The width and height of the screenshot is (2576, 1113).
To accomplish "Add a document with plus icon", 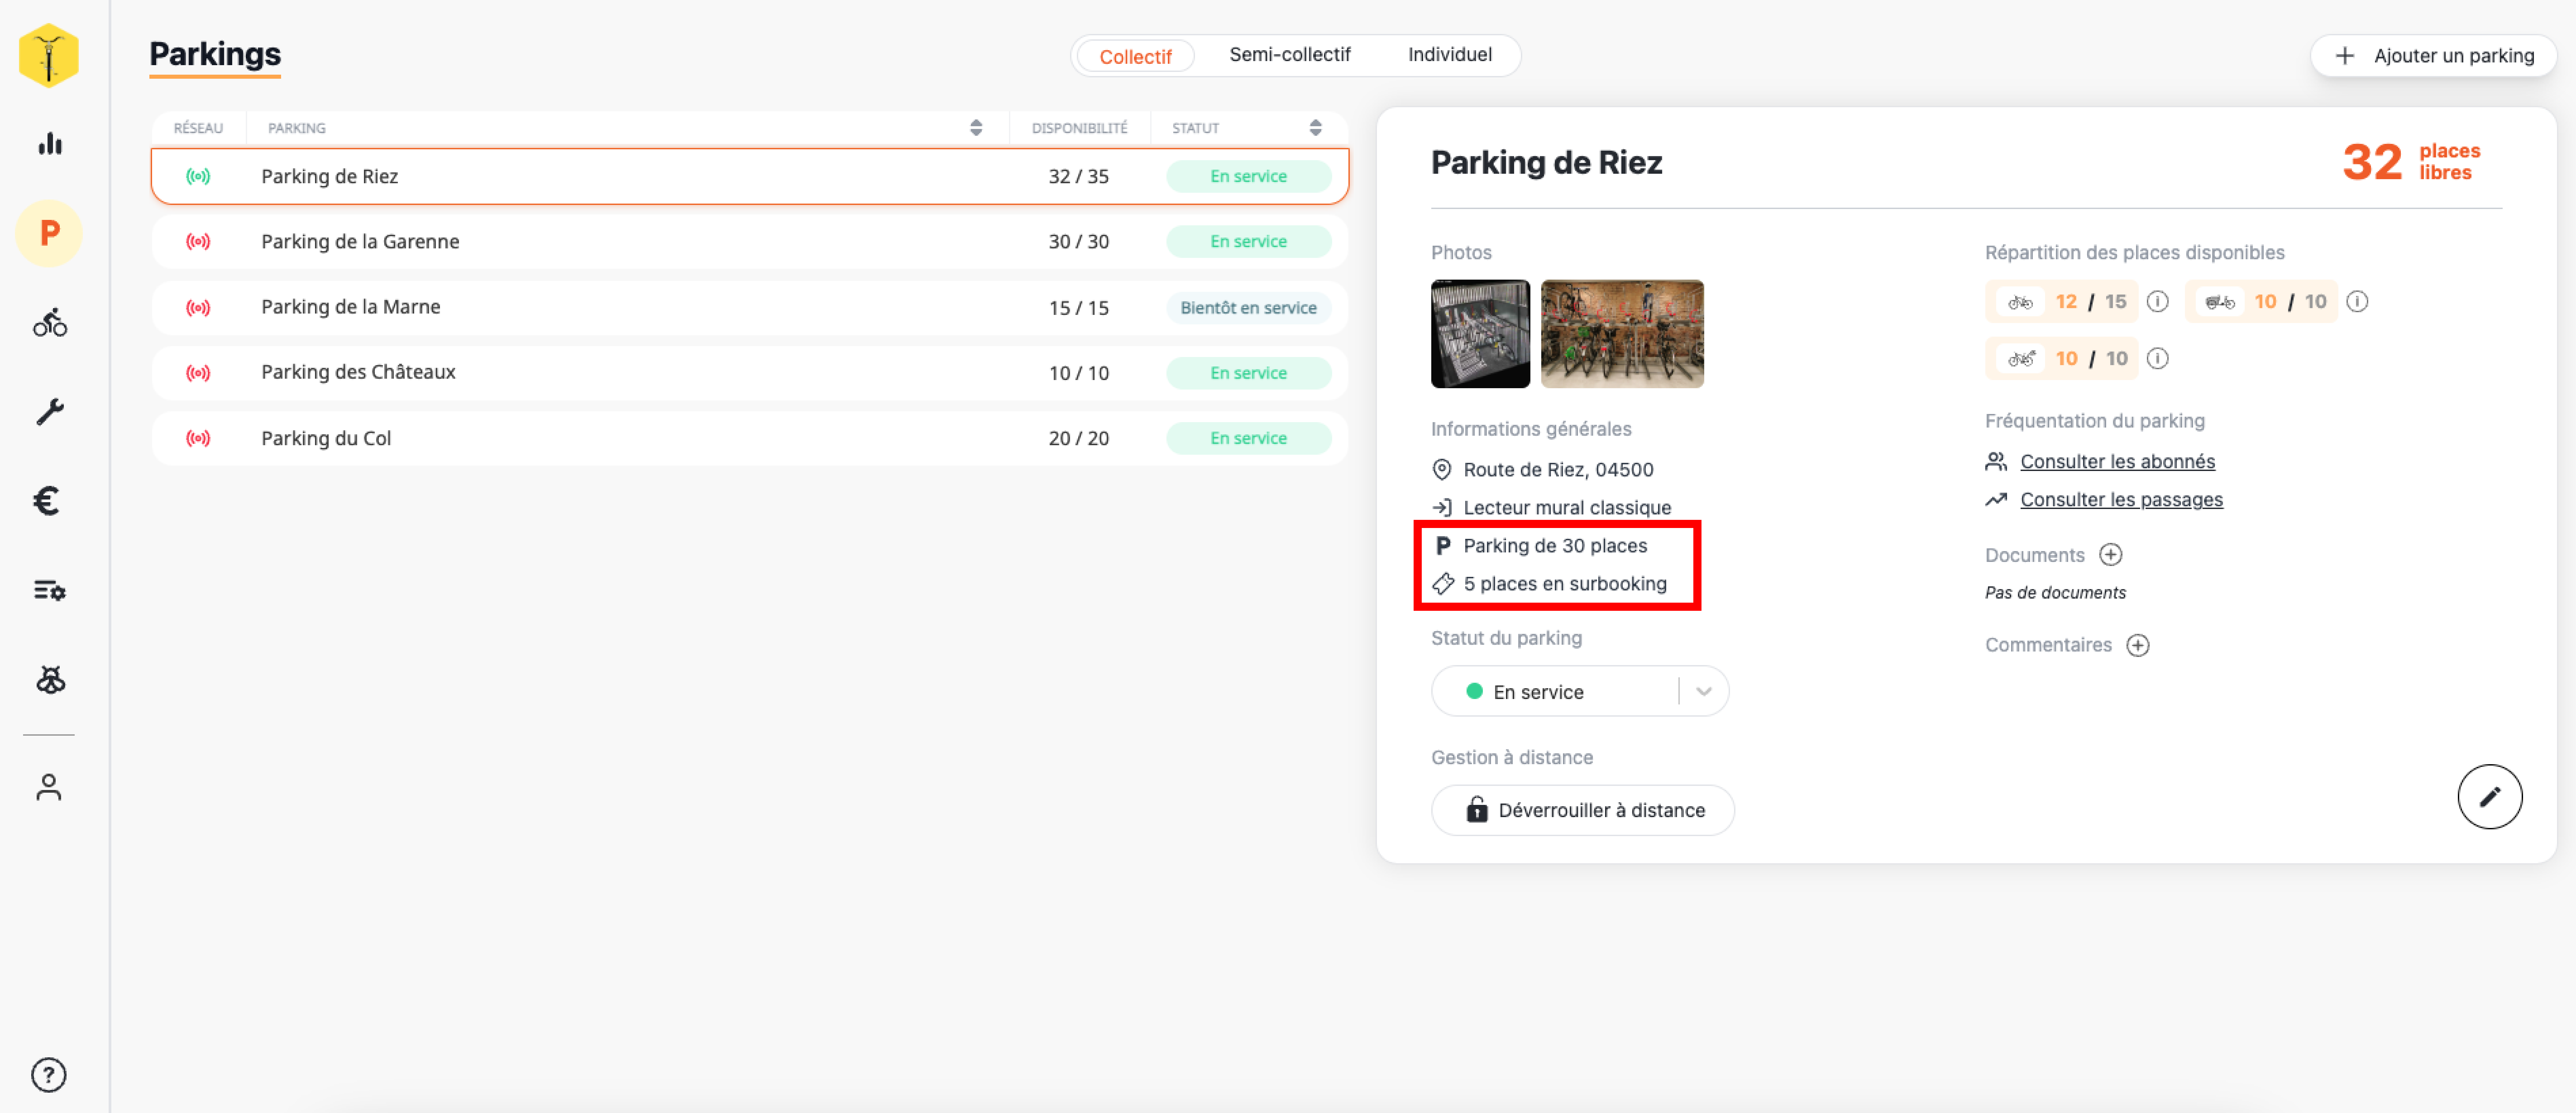I will [2110, 554].
